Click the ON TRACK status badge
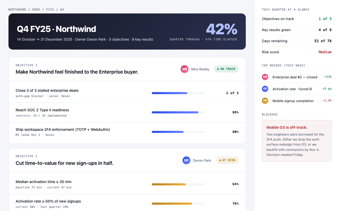339x211 pixels. (x=226, y=69)
